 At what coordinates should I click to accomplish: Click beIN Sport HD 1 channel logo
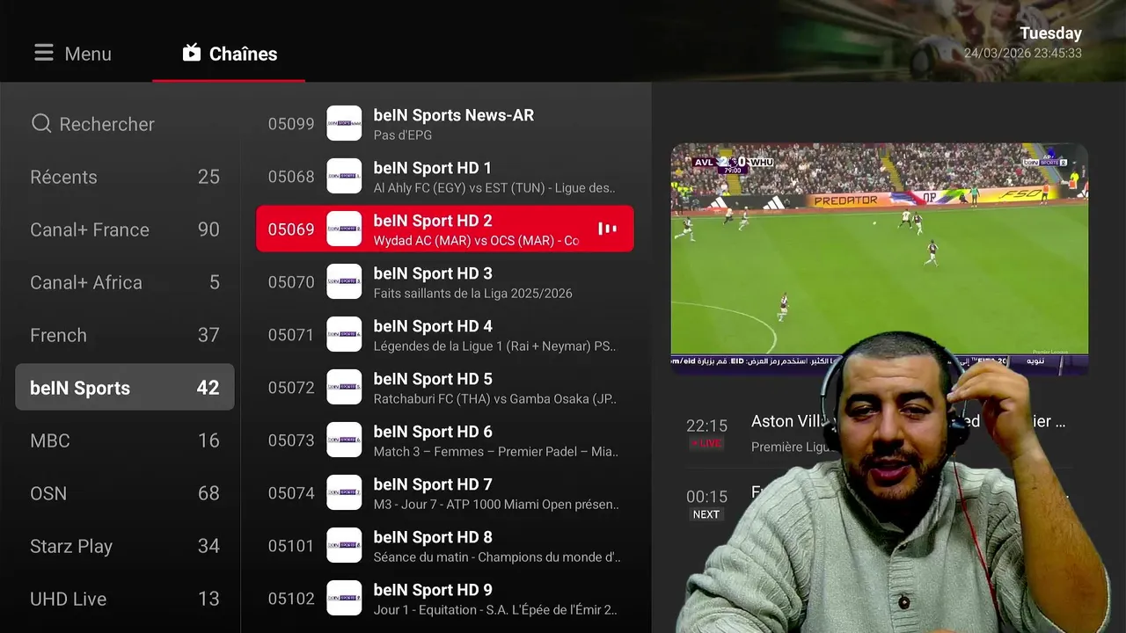pos(344,176)
